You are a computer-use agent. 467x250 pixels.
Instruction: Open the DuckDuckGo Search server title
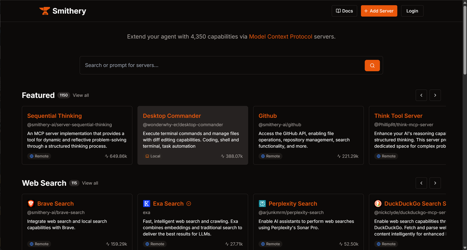[415, 204]
